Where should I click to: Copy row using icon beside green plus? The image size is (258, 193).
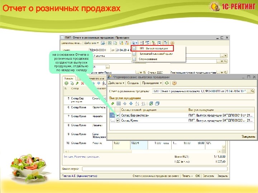coord(72,83)
